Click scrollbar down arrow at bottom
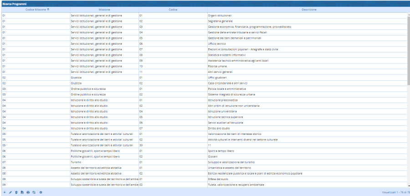 point(408,186)
